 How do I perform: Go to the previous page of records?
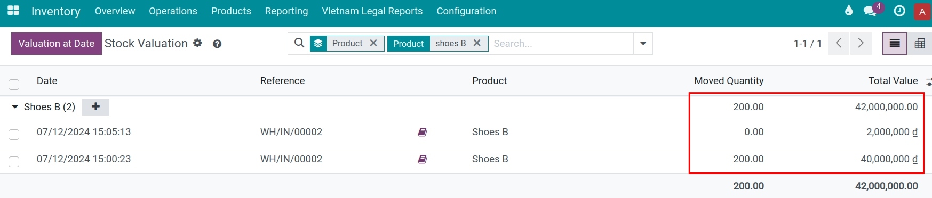839,43
